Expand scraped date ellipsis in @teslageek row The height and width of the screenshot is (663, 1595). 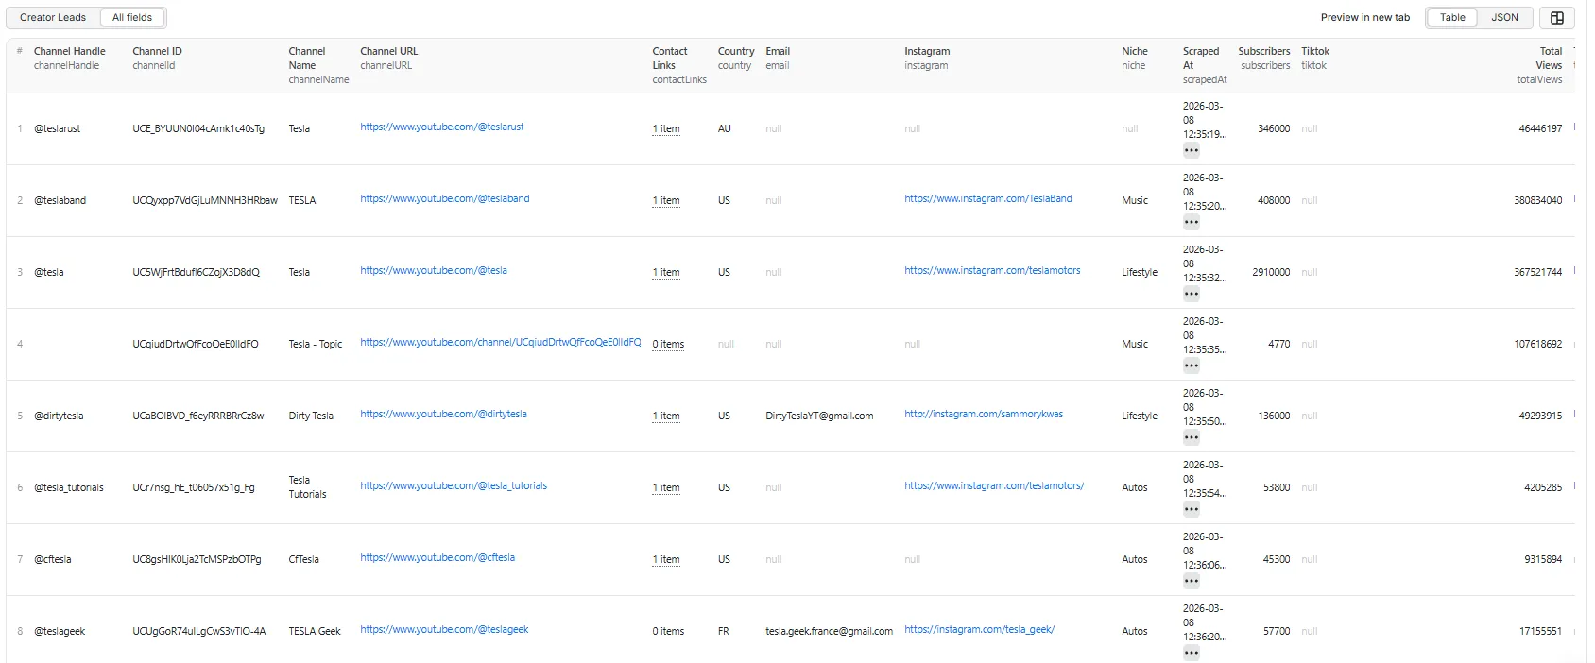tap(1192, 653)
